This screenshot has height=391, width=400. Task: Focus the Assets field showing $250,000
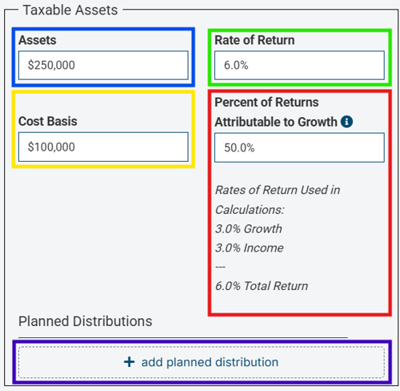click(x=103, y=65)
